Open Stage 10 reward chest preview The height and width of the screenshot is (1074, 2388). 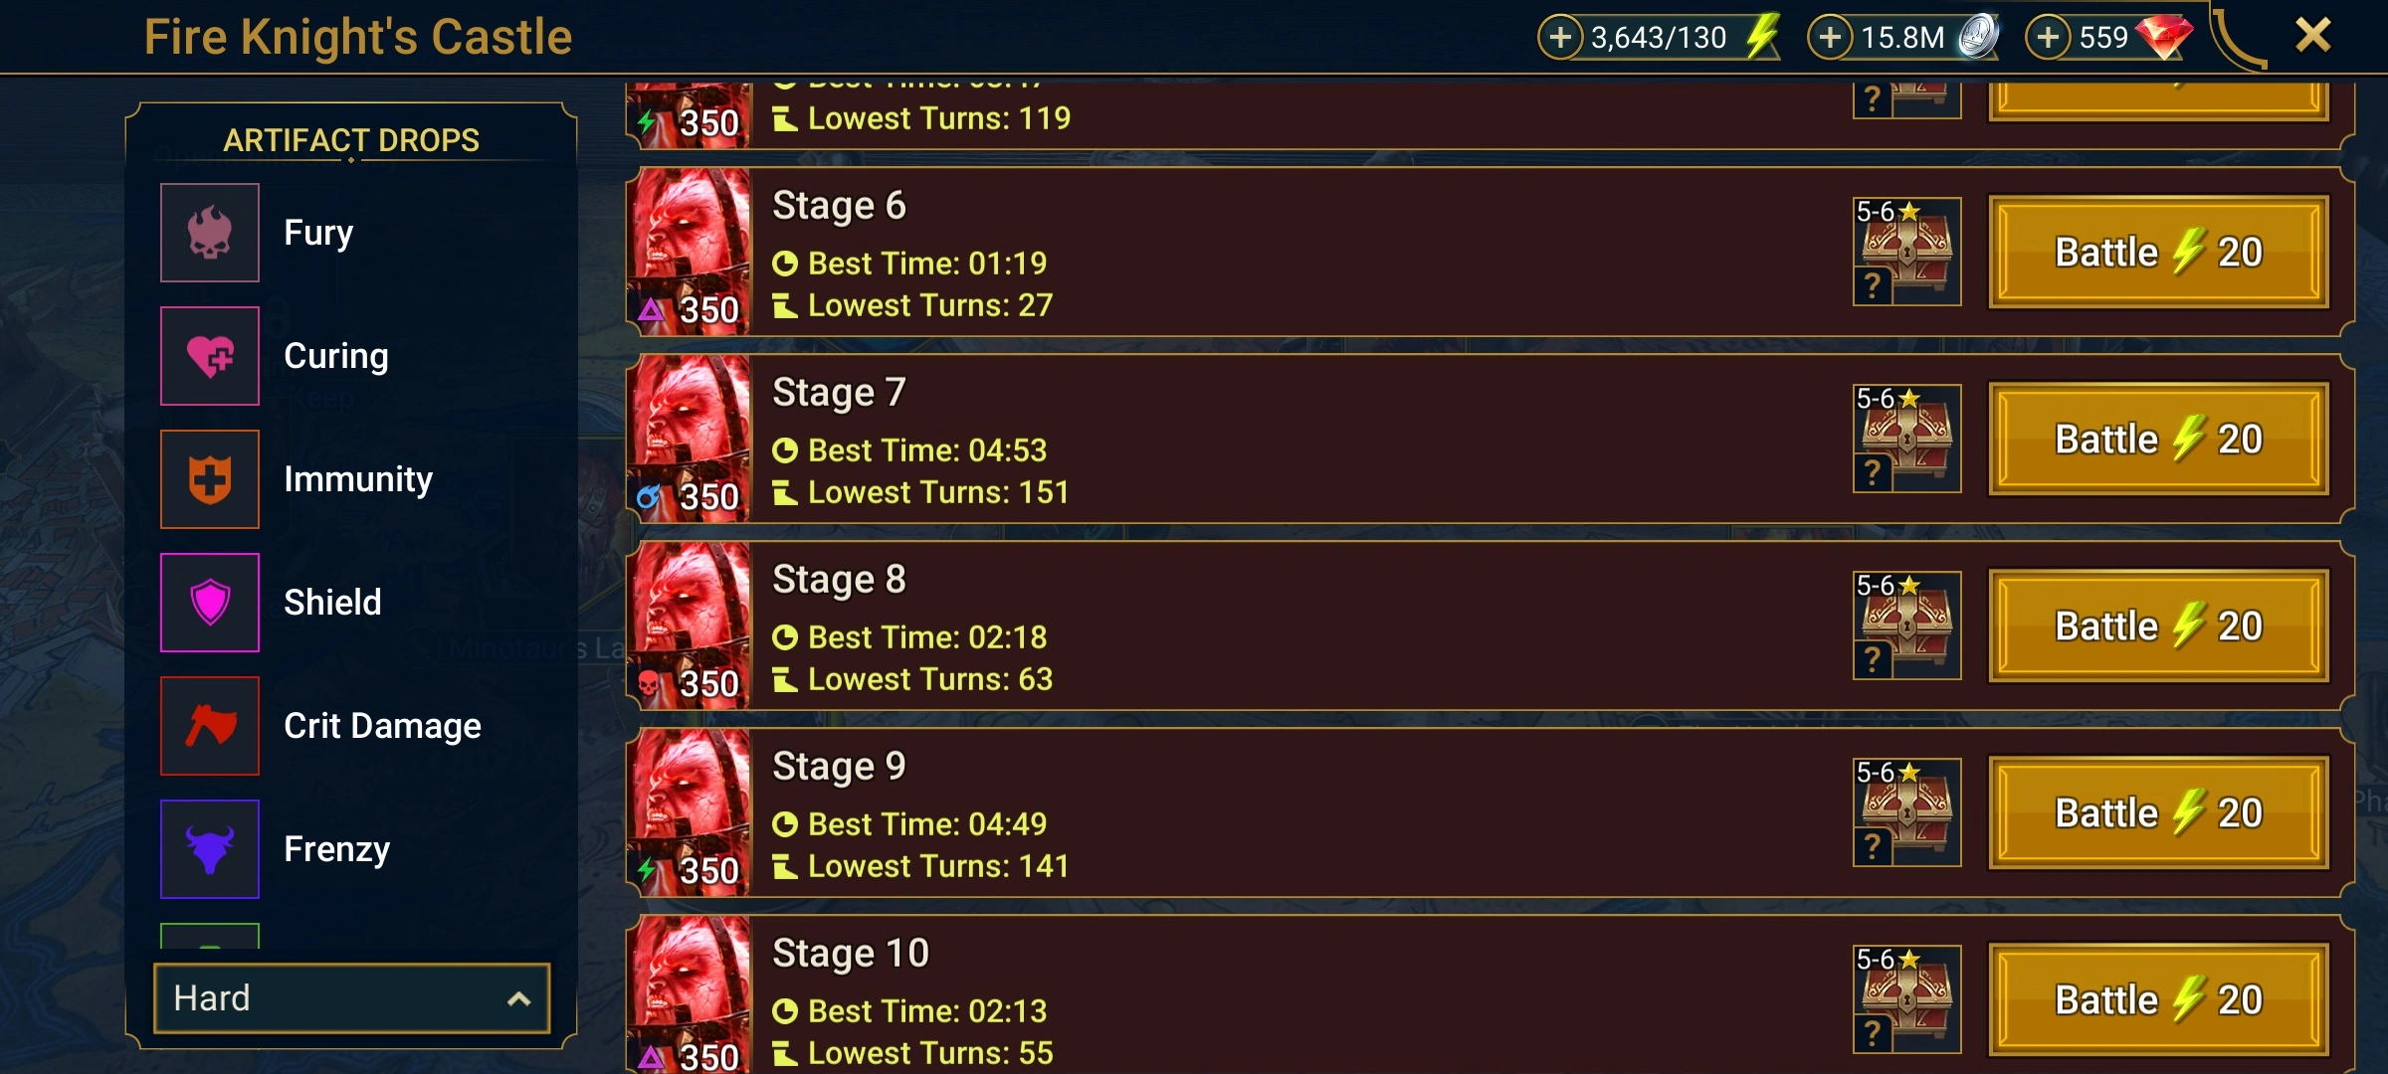[x=1906, y=999]
